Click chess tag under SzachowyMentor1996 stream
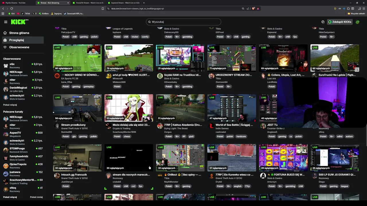The width and height of the screenshot is (367, 206). [127, 136]
